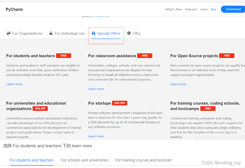The image size is (245, 168).
Task: Click the 'For students and teachers' card heading
Action: tap(30, 56)
